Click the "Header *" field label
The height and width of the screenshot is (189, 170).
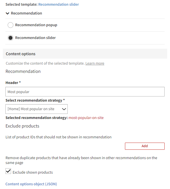click(x=13, y=83)
